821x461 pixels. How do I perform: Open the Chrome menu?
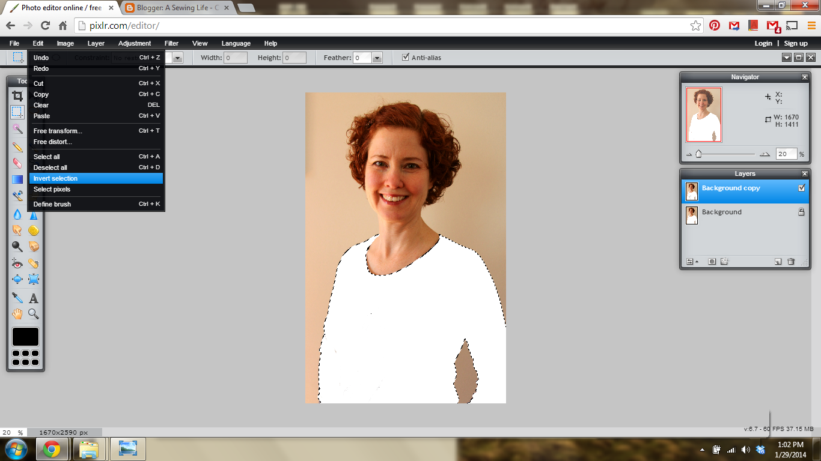click(x=811, y=25)
